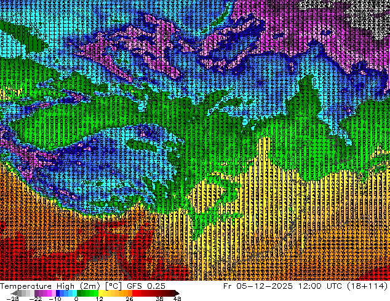Click the '12' legend label
The height and width of the screenshot is (301, 390).
click(100, 299)
